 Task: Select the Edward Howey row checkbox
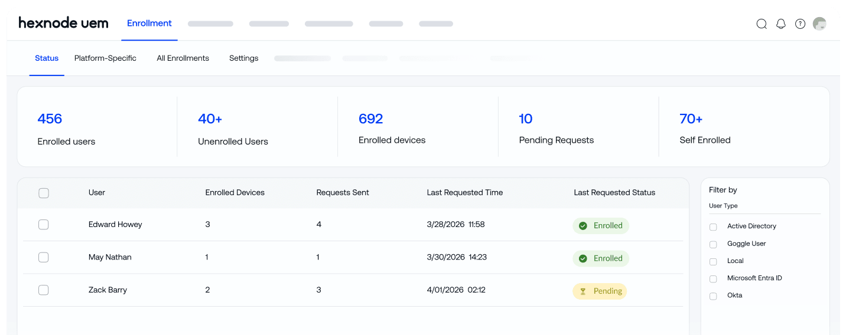[x=43, y=225]
